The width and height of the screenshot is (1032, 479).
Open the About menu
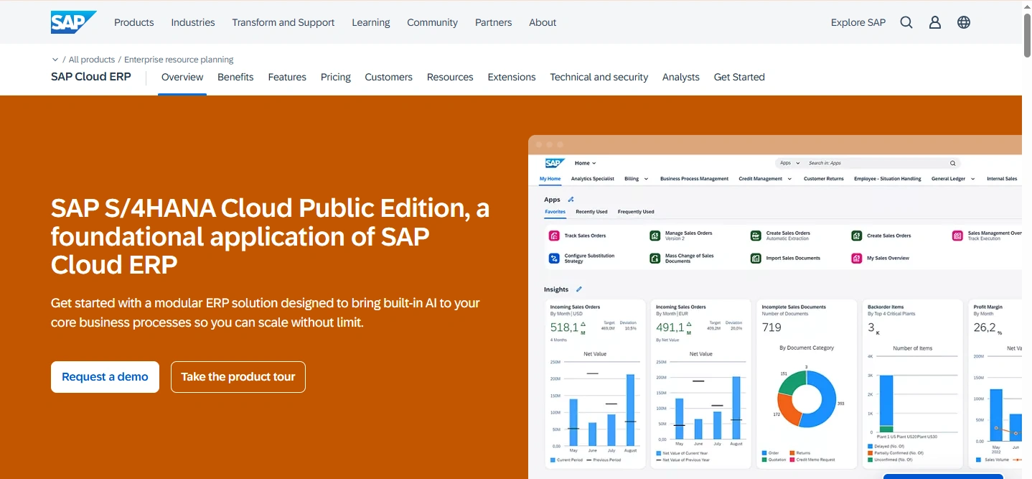coord(543,22)
